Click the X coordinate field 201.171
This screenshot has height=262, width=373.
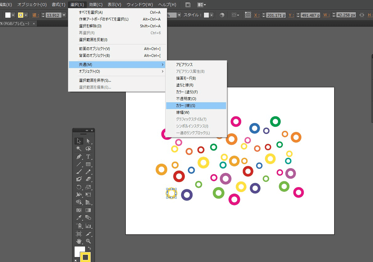click(276, 15)
